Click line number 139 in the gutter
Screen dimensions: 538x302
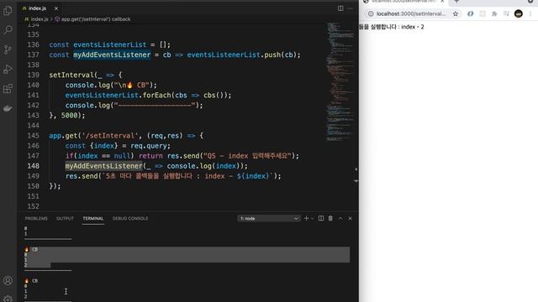[34, 75]
